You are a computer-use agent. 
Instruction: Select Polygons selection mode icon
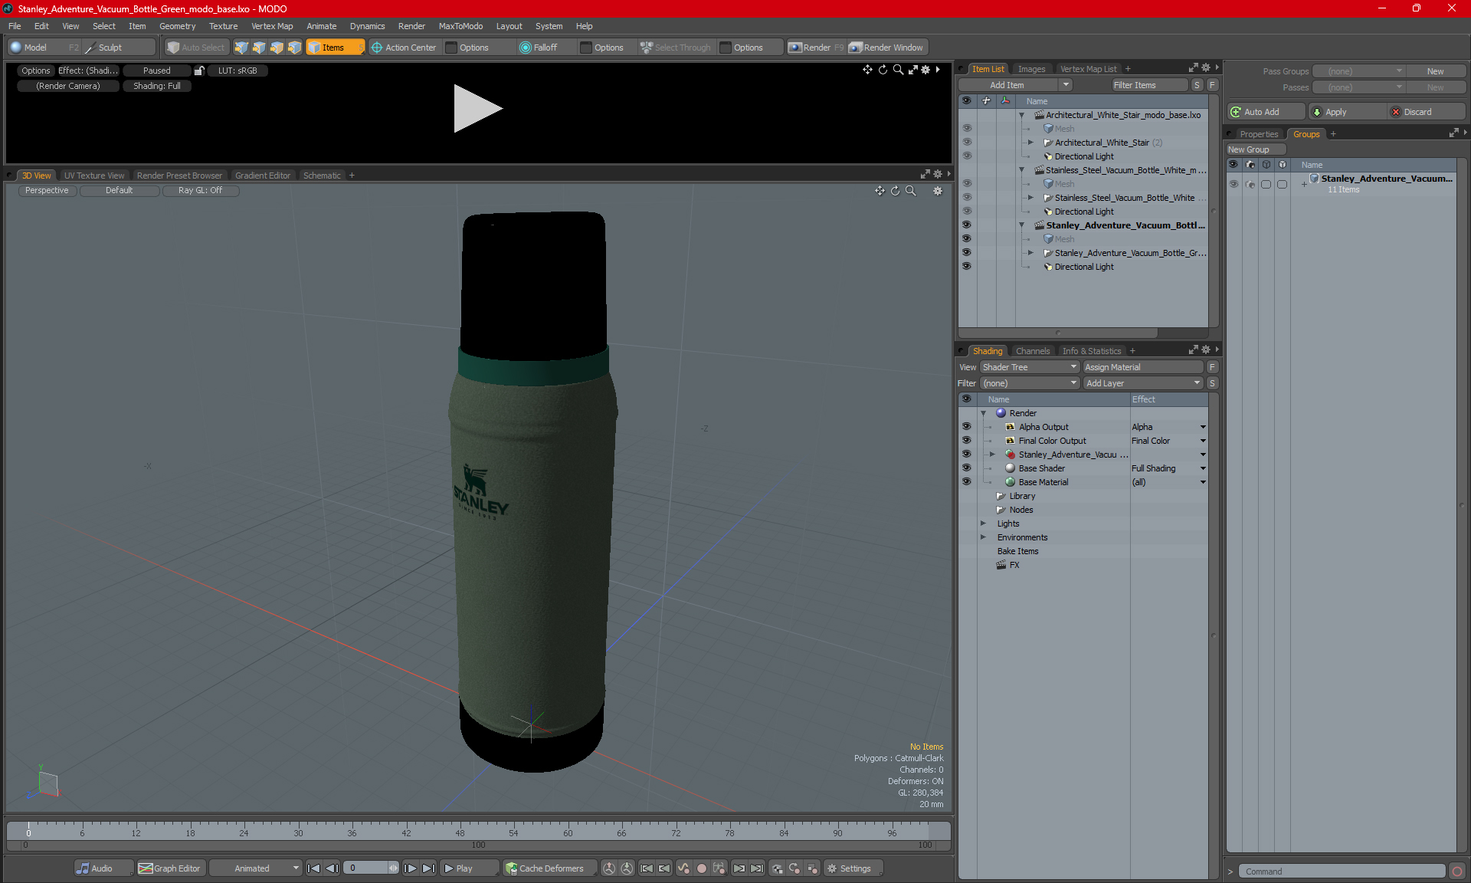pos(277,48)
